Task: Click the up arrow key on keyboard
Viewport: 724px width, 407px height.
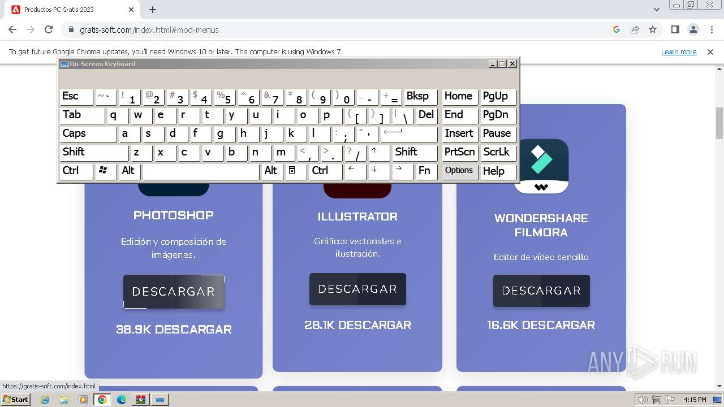Action: [x=379, y=153]
